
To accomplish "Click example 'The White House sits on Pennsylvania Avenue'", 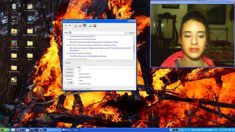I will pyautogui.click(x=88, y=56).
